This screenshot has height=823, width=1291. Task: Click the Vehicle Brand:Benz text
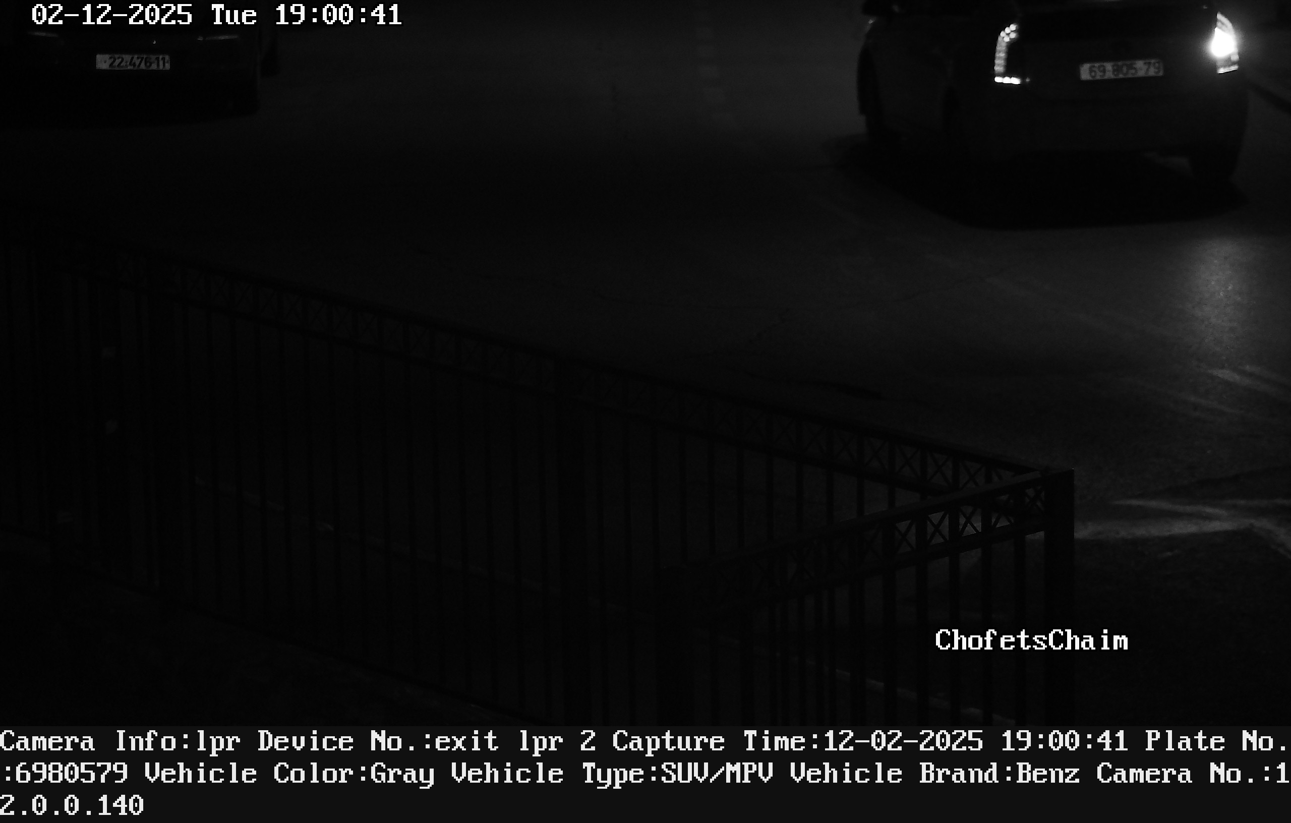[934, 774]
